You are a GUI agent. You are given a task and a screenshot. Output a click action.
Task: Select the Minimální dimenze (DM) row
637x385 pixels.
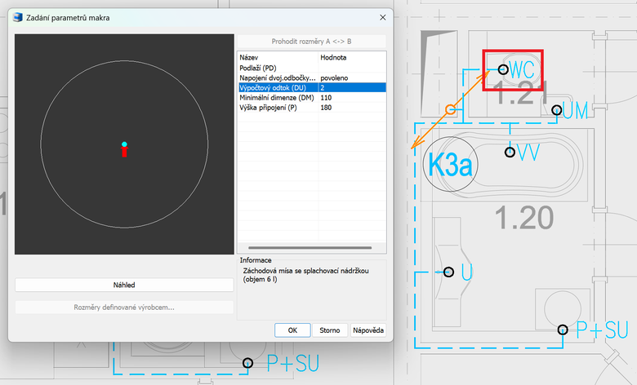[x=312, y=98]
